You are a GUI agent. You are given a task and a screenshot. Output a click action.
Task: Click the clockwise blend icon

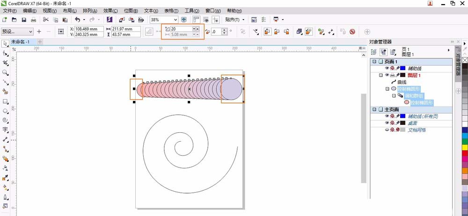[x=277, y=32]
